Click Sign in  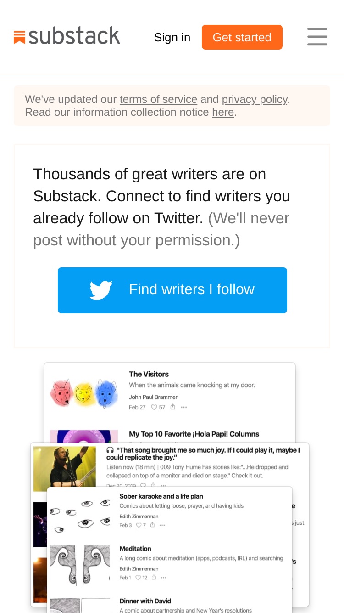click(172, 37)
